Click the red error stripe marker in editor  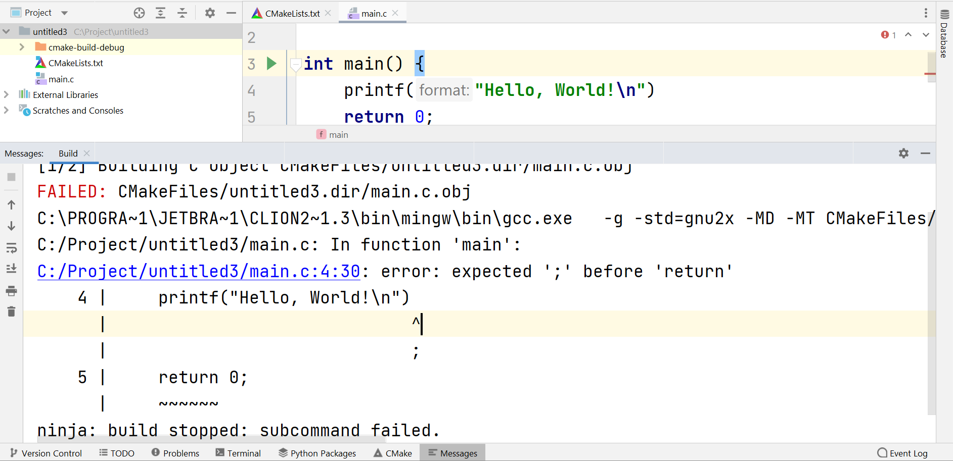click(930, 74)
